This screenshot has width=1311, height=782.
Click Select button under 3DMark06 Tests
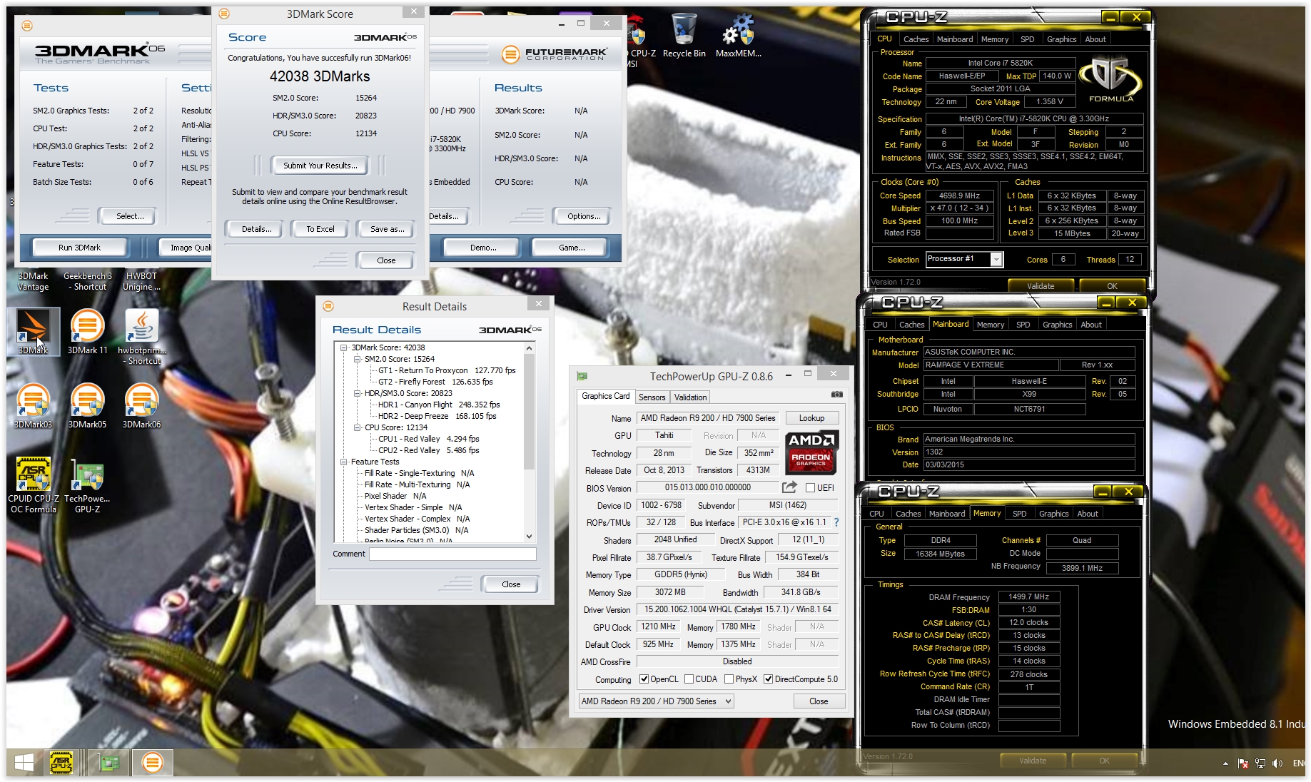pyautogui.click(x=130, y=216)
